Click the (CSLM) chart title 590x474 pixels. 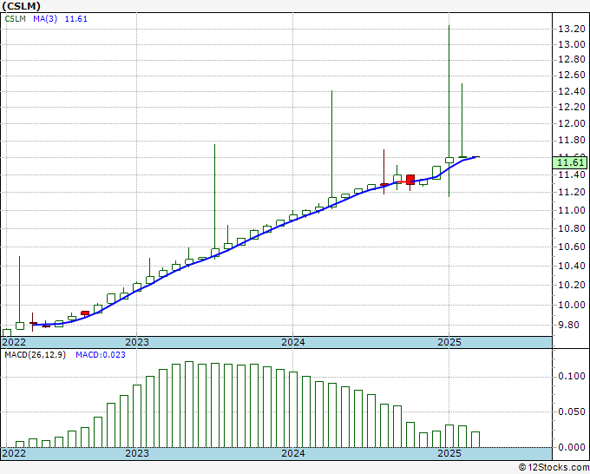tap(21, 6)
